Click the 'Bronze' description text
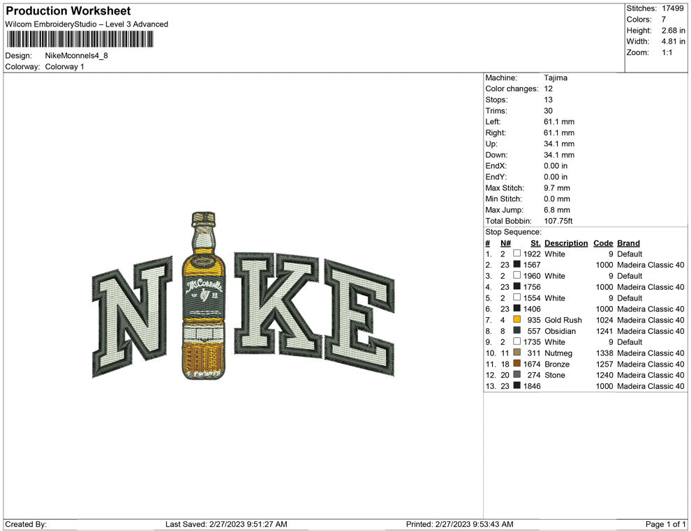 pos(557,364)
